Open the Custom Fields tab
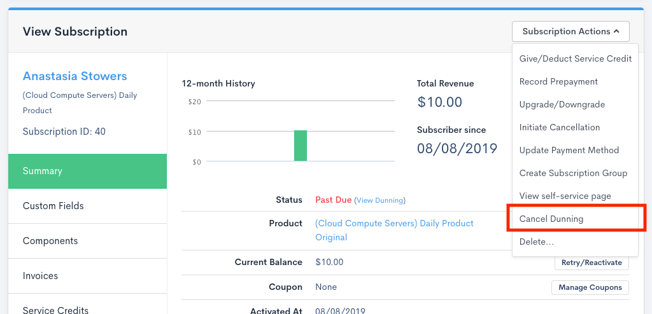Image resolution: width=652 pixels, height=314 pixels. 87,206
